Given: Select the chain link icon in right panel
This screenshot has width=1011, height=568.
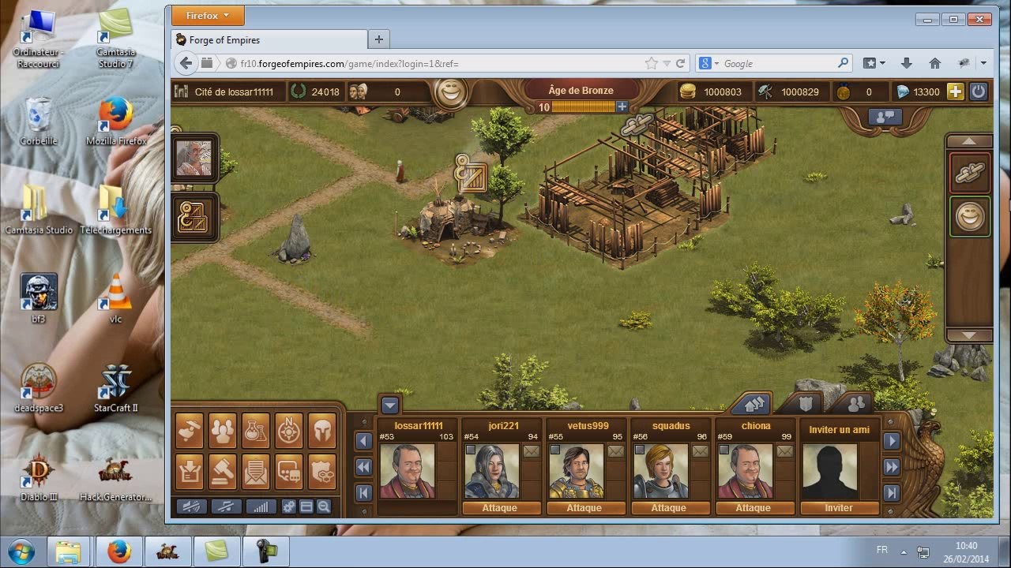Looking at the screenshot, I should pos(969,173).
